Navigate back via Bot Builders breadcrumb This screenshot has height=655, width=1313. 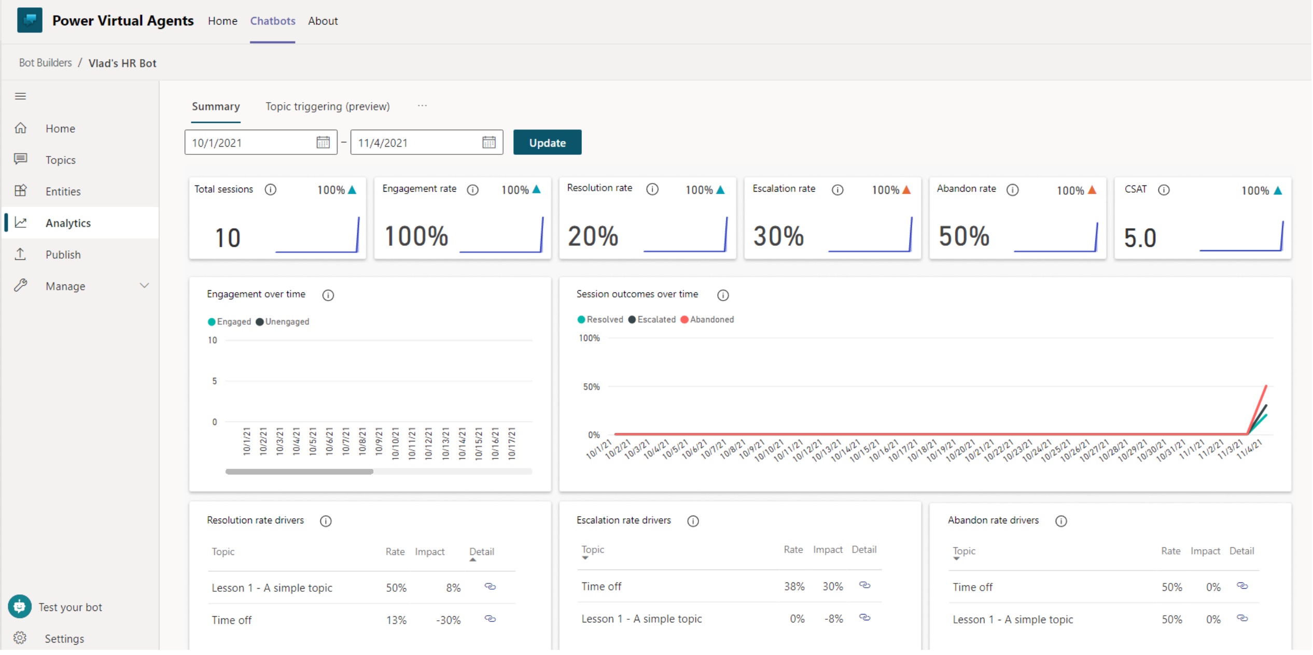(45, 63)
